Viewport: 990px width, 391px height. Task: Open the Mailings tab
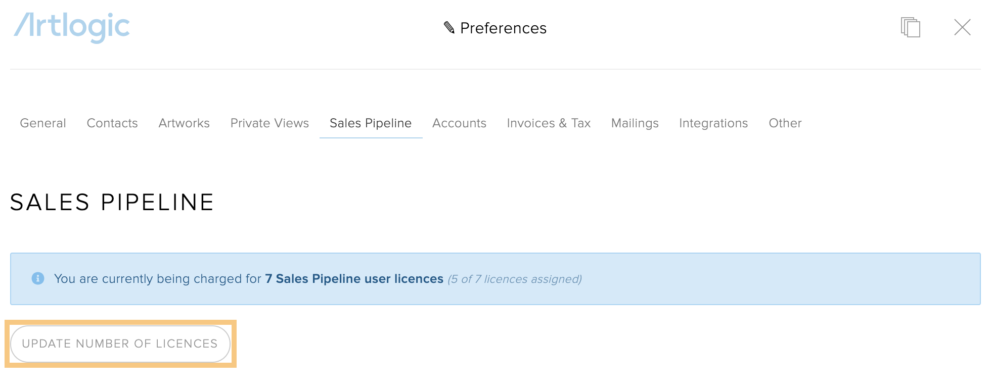(x=635, y=123)
